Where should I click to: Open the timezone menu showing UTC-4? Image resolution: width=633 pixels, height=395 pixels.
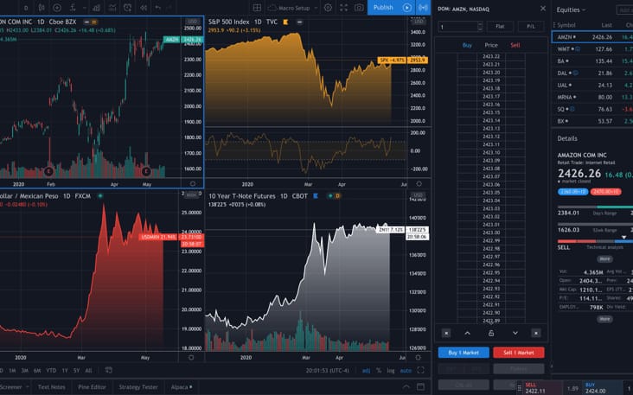click(327, 371)
